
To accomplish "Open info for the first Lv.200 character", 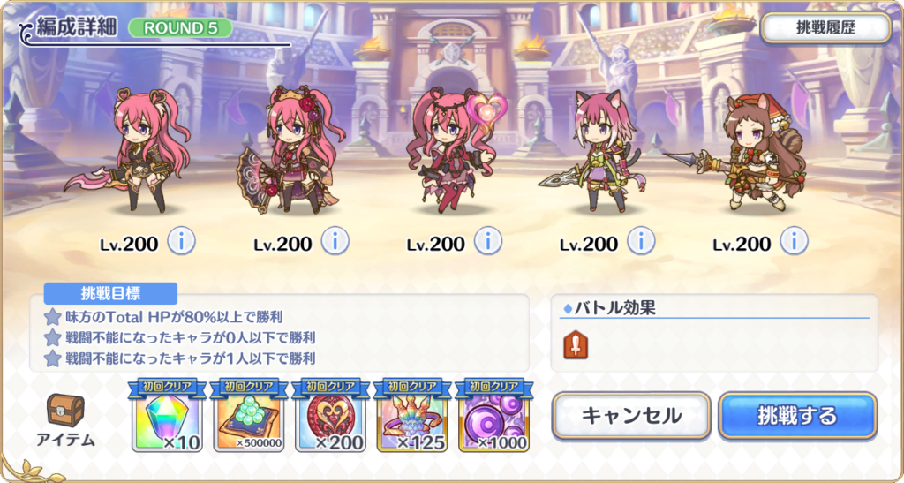I will [x=182, y=241].
